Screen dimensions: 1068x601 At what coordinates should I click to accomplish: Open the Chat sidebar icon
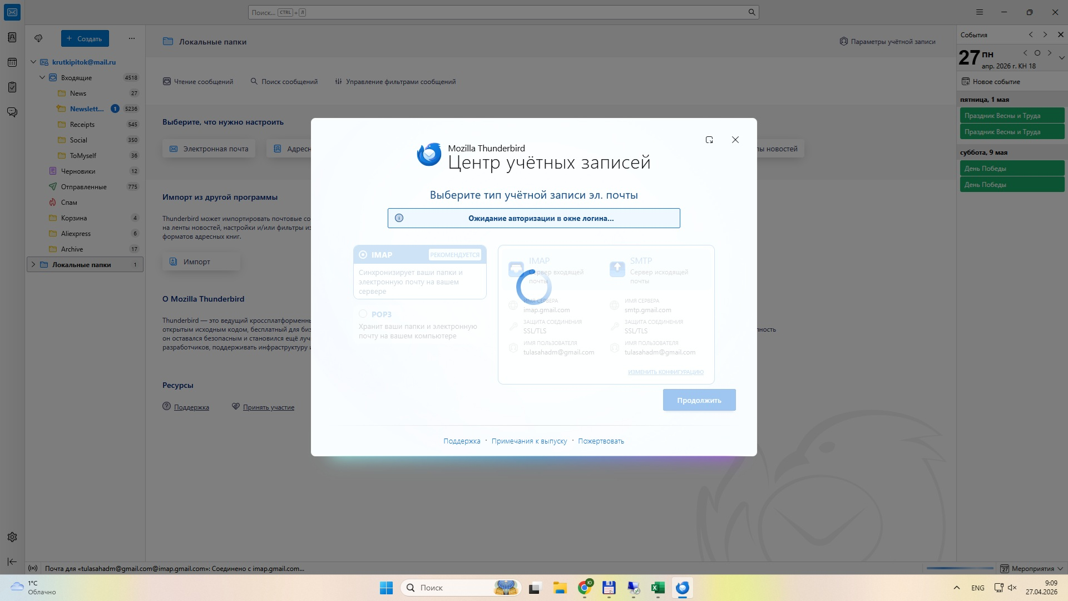pos(12,112)
